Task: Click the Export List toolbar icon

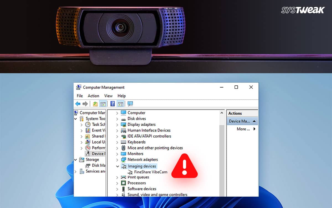Action: 95,104
